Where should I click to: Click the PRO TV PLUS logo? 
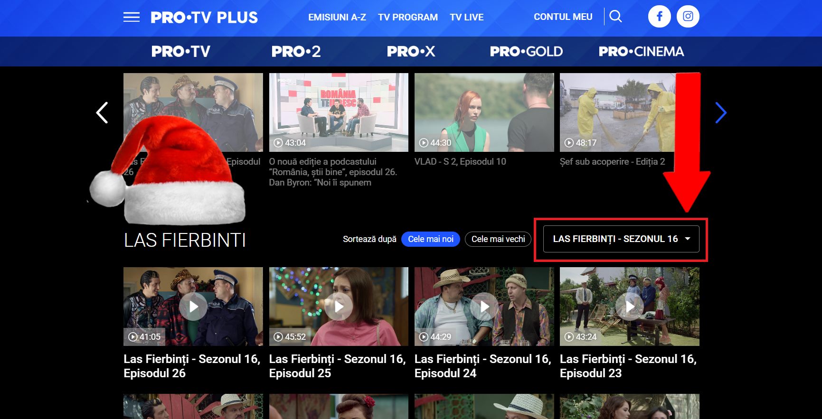[204, 18]
